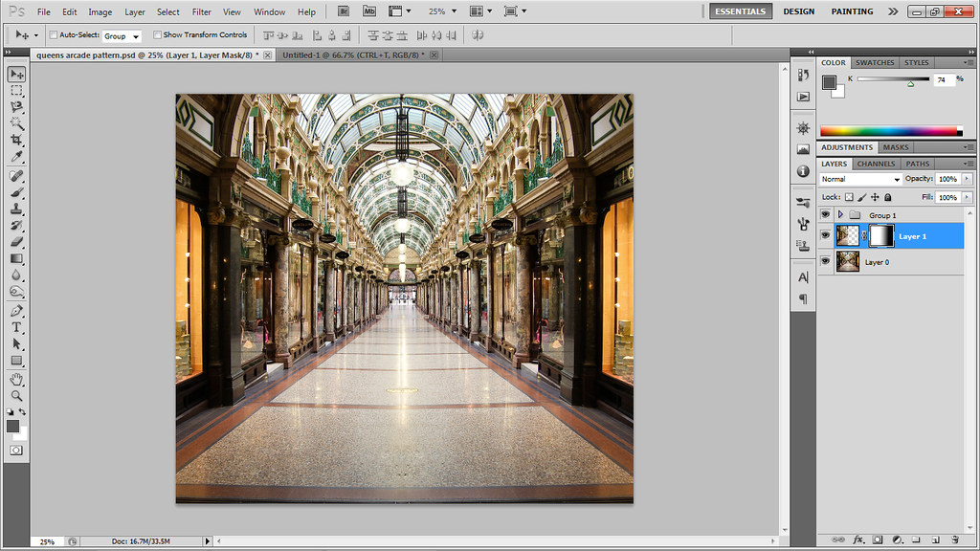The image size is (980, 551).
Task: Open the Filter menu
Action: coord(201,12)
